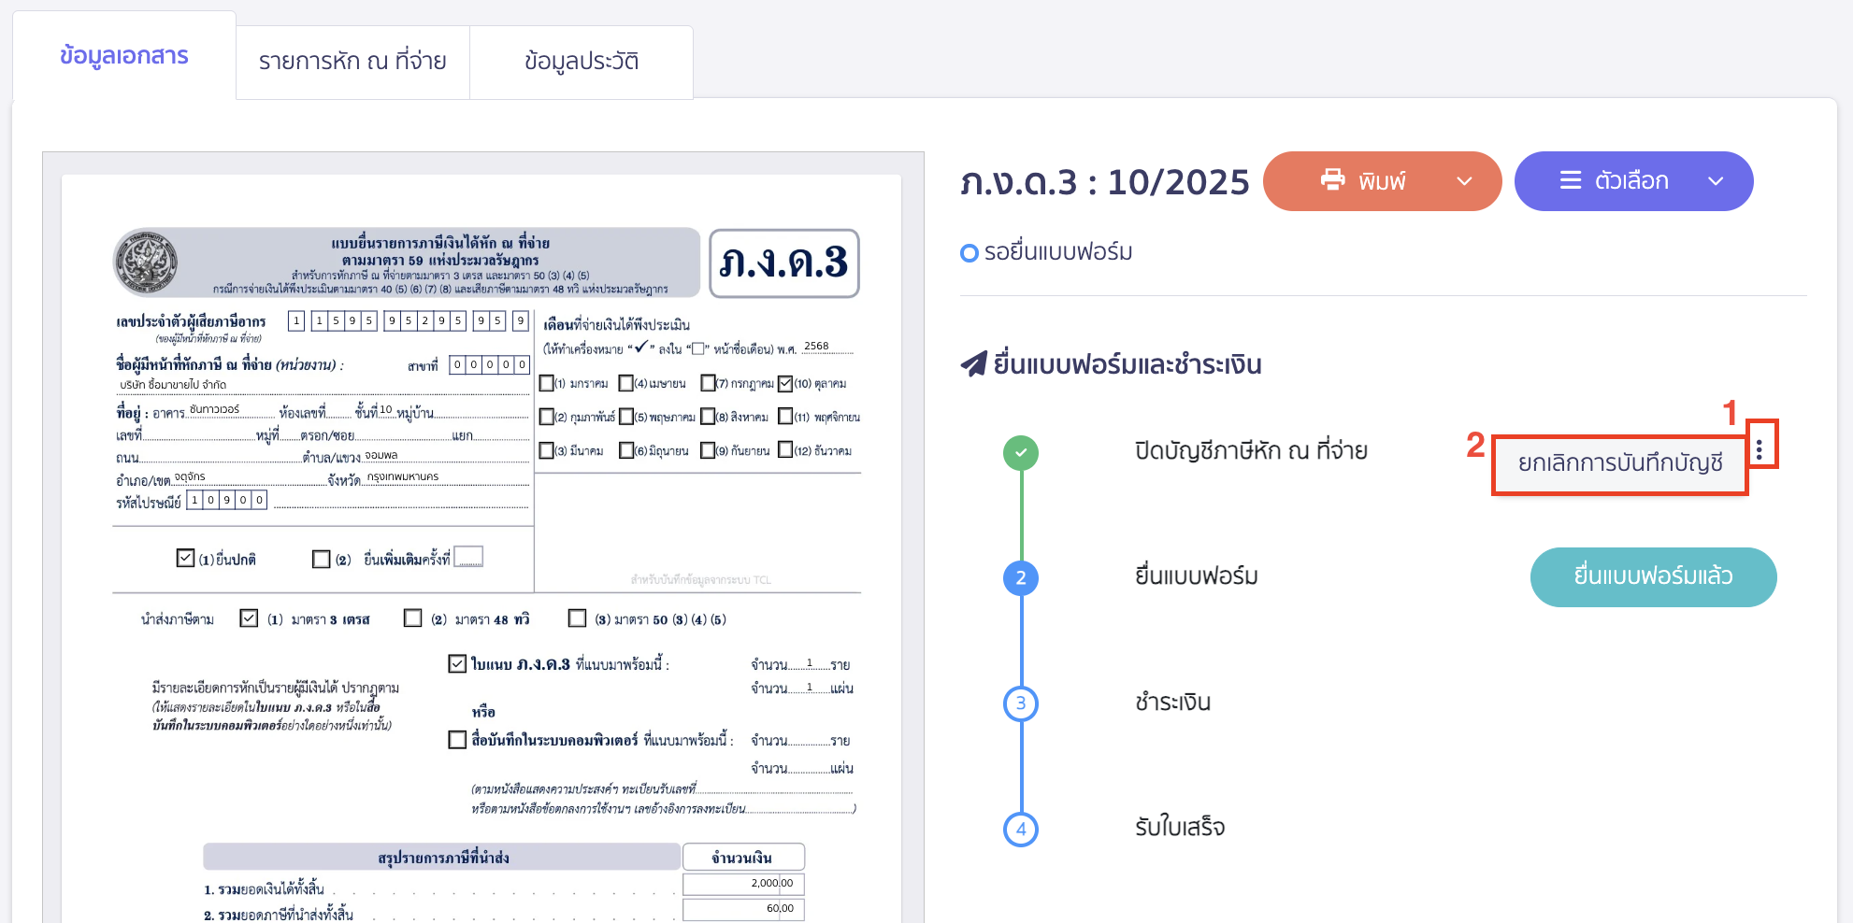Click the hamburger icon in the ตัวเลือก button
Viewport: 1853px width, 923px height.
1570,181
